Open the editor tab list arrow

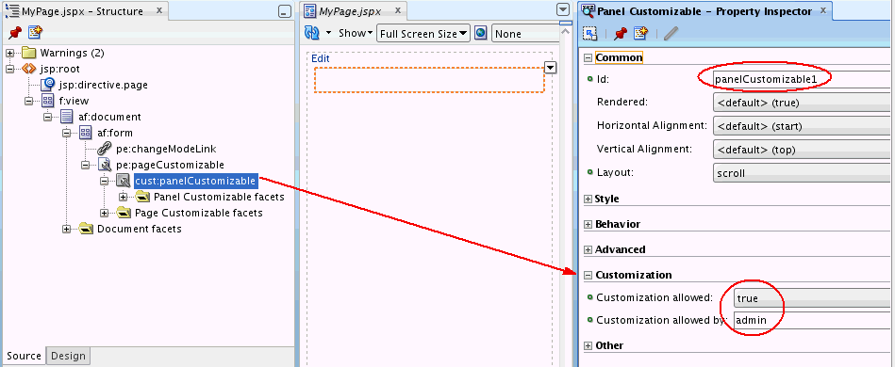[x=563, y=9]
